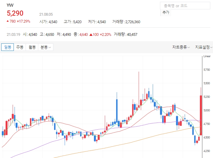Viewport: 213px width, 158px height.
Task: Click the date 21.08.05
Action: tap(46, 14)
